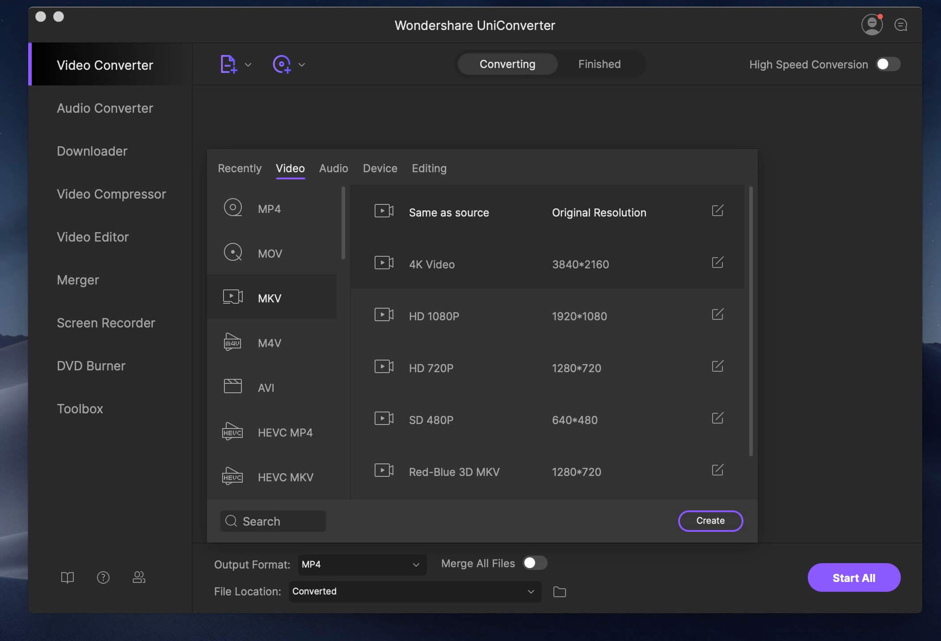
Task: Show the Finished list
Action: pos(599,64)
